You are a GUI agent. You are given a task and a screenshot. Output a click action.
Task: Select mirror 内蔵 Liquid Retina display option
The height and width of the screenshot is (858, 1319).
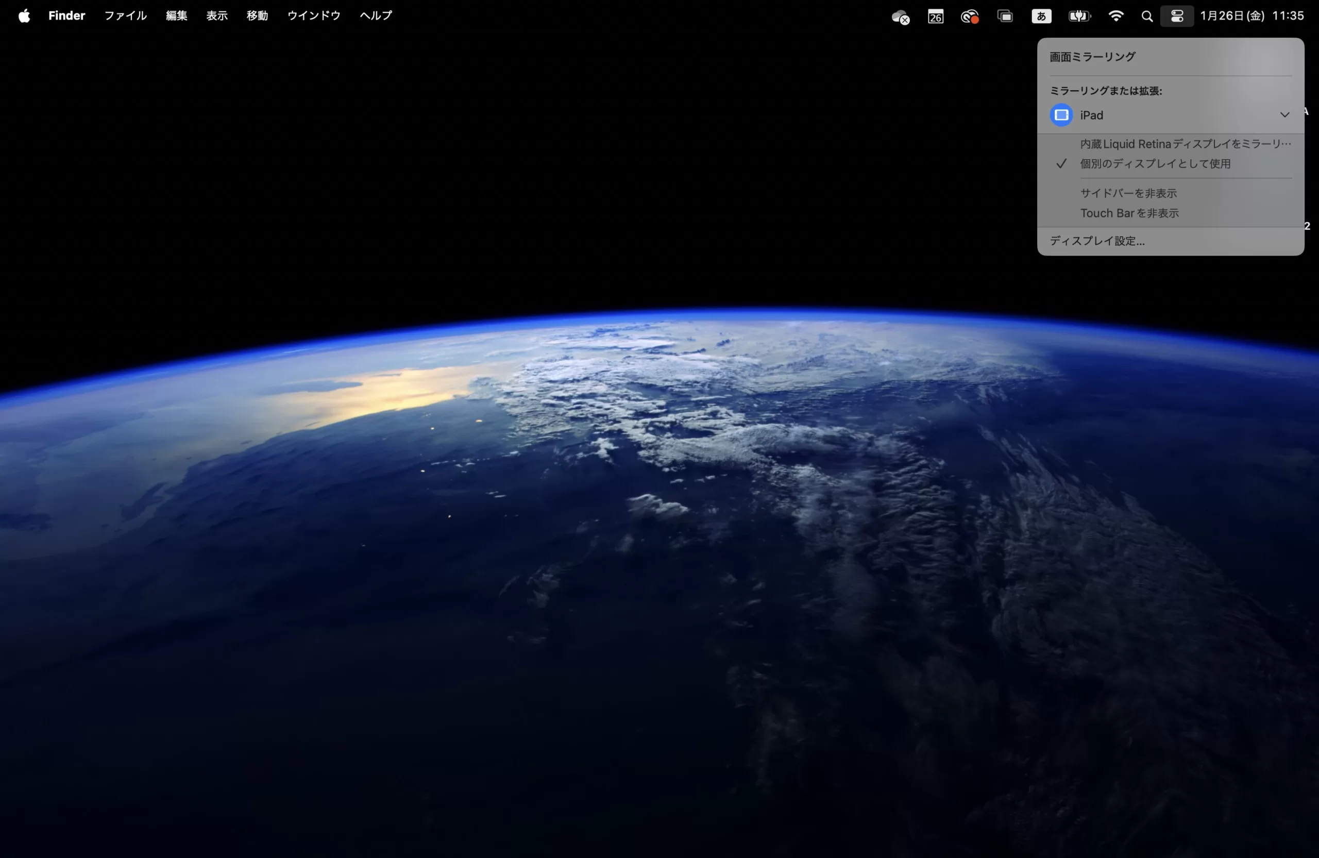click(1185, 144)
